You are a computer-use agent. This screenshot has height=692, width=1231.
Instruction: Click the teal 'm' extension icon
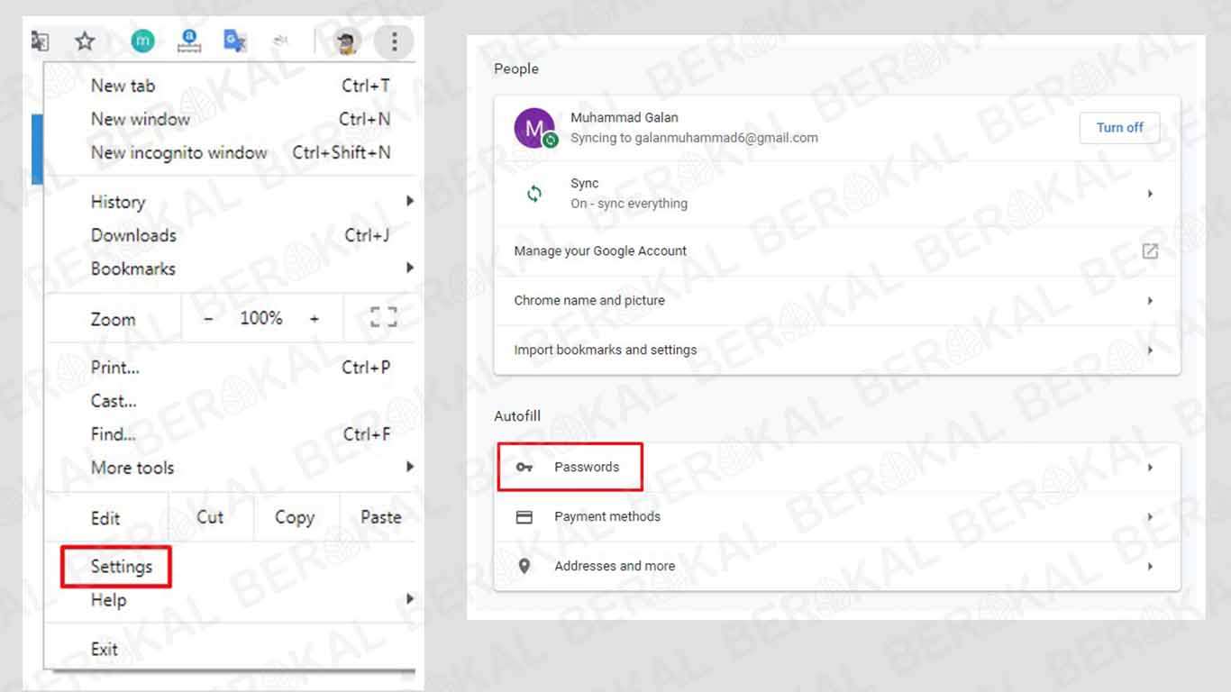tap(142, 41)
